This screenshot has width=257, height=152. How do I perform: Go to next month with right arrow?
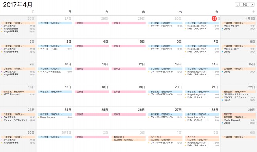point(252,4)
